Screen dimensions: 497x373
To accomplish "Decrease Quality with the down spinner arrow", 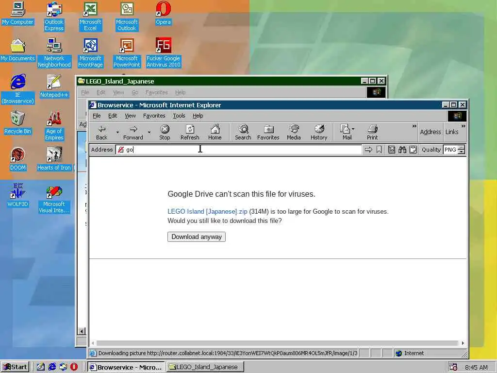I will pyautogui.click(x=462, y=152).
